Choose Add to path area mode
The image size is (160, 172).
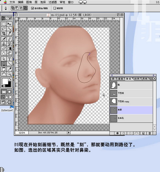point(13,8)
